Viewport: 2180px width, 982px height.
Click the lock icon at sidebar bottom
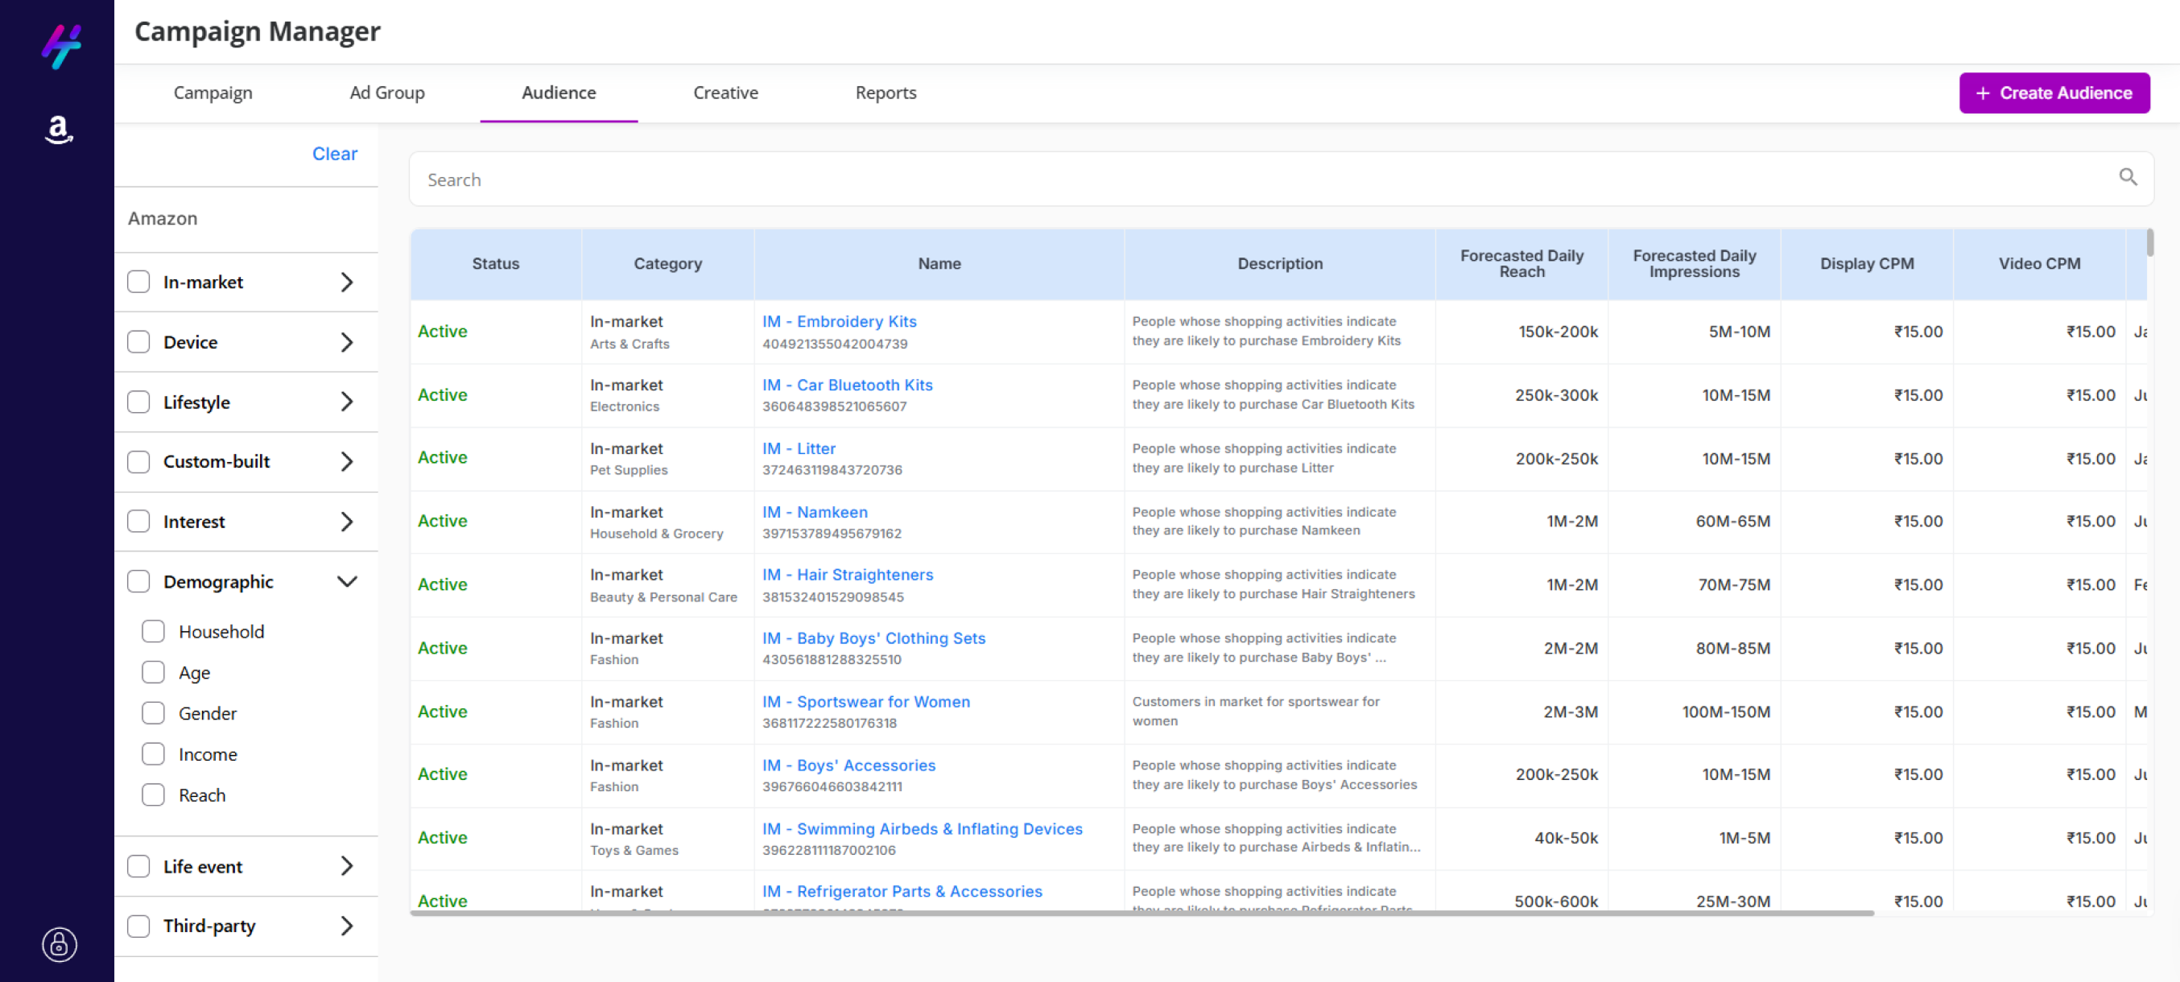click(x=60, y=945)
